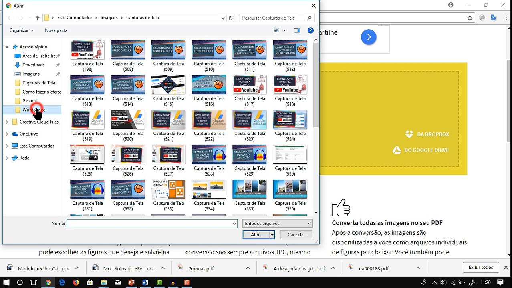Open Mail app from taskbar
512x288 pixels.
pyautogui.click(x=117, y=282)
